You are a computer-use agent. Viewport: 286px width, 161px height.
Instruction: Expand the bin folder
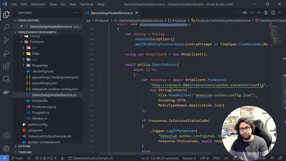coord(23,48)
